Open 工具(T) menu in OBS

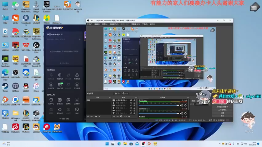pyautogui.click(x=145, y=24)
